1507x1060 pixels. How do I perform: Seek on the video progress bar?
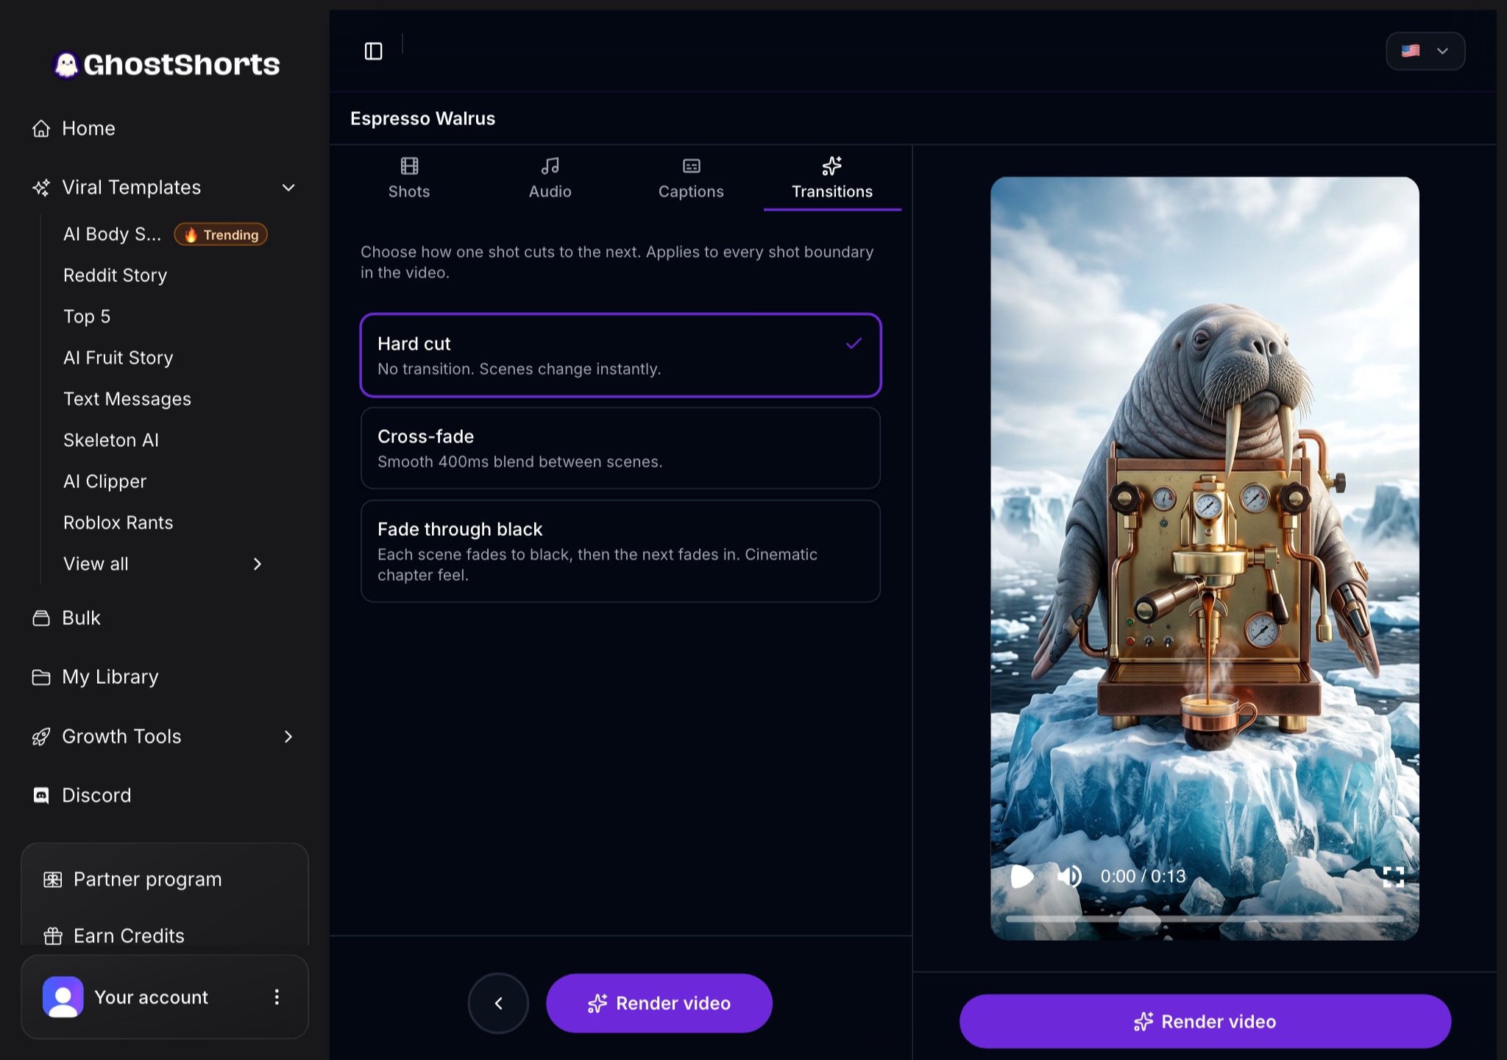[x=1205, y=919]
